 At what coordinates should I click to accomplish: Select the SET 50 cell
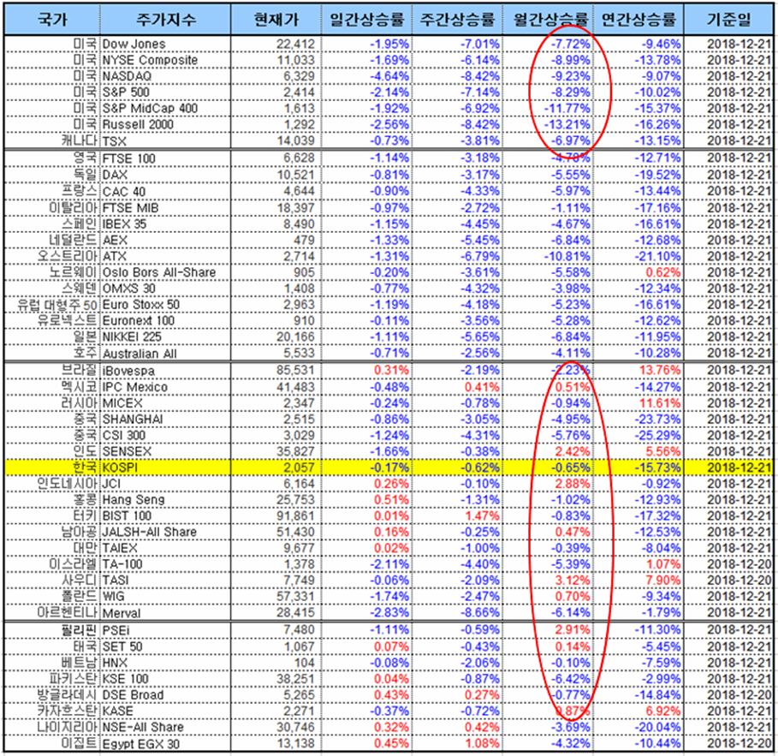(165, 646)
